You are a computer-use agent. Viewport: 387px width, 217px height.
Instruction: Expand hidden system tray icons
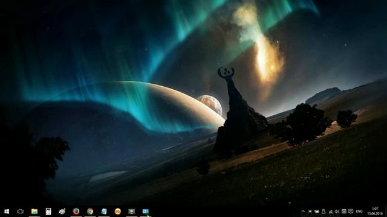[x=303, y=212]
